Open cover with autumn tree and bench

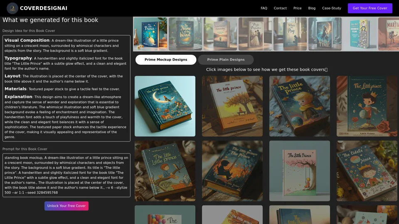(232, 106)
